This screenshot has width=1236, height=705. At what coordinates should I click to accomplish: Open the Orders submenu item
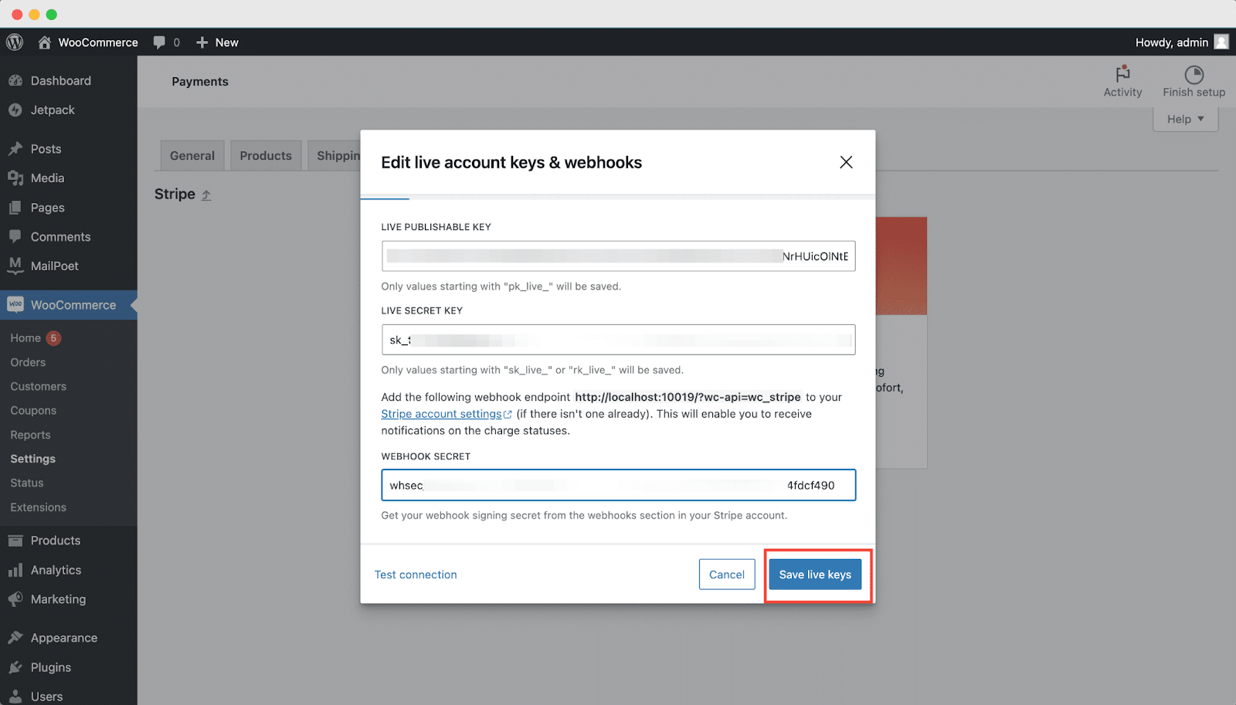point(28,362)
